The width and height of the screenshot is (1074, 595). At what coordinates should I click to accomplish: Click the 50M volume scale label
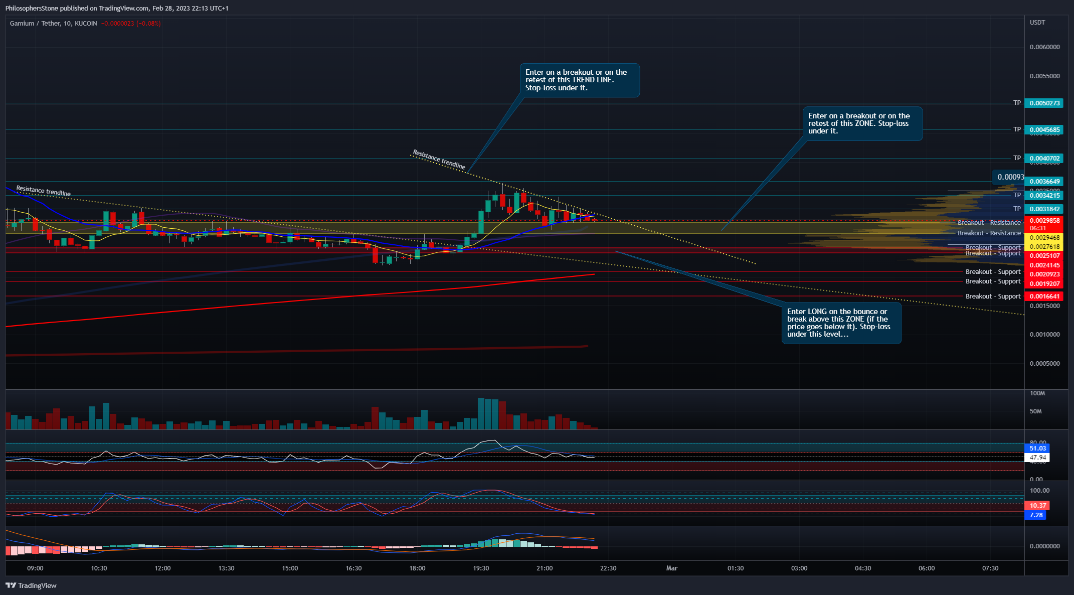(x=1035, y=411)
